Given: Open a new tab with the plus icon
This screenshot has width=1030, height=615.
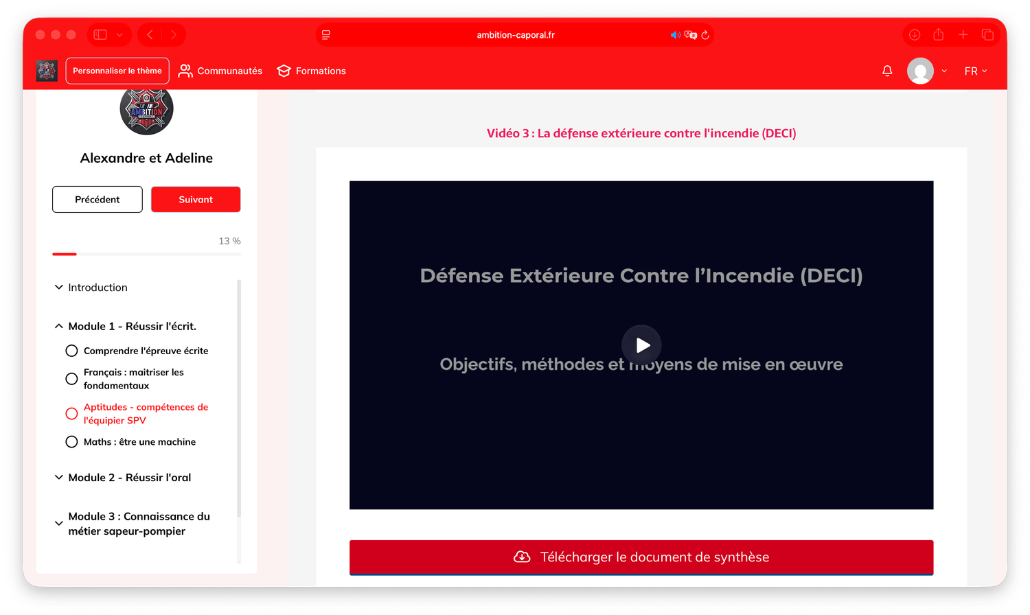Looking at the screenshot, I should click(x=963, y=35).
